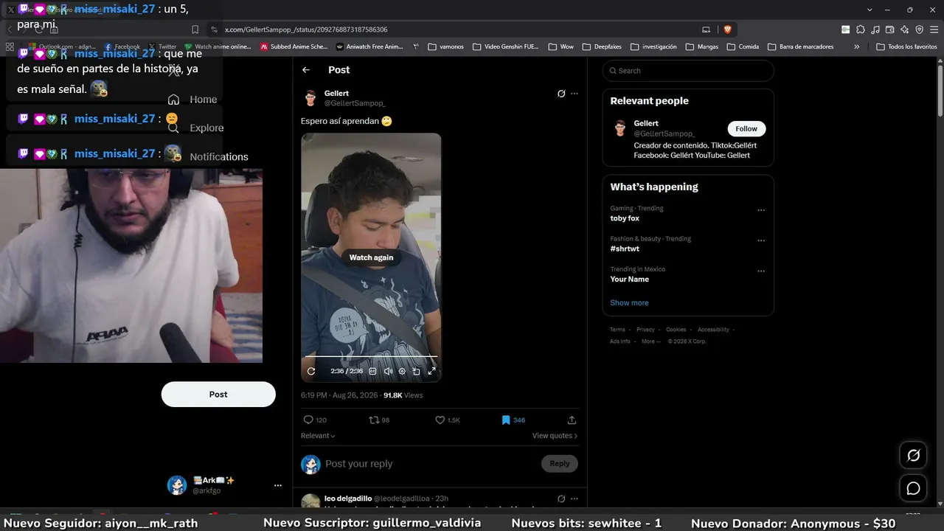Follow Gellert in Relevant people
The width and height of the screenshot is (944, 531).
(746, 129)
